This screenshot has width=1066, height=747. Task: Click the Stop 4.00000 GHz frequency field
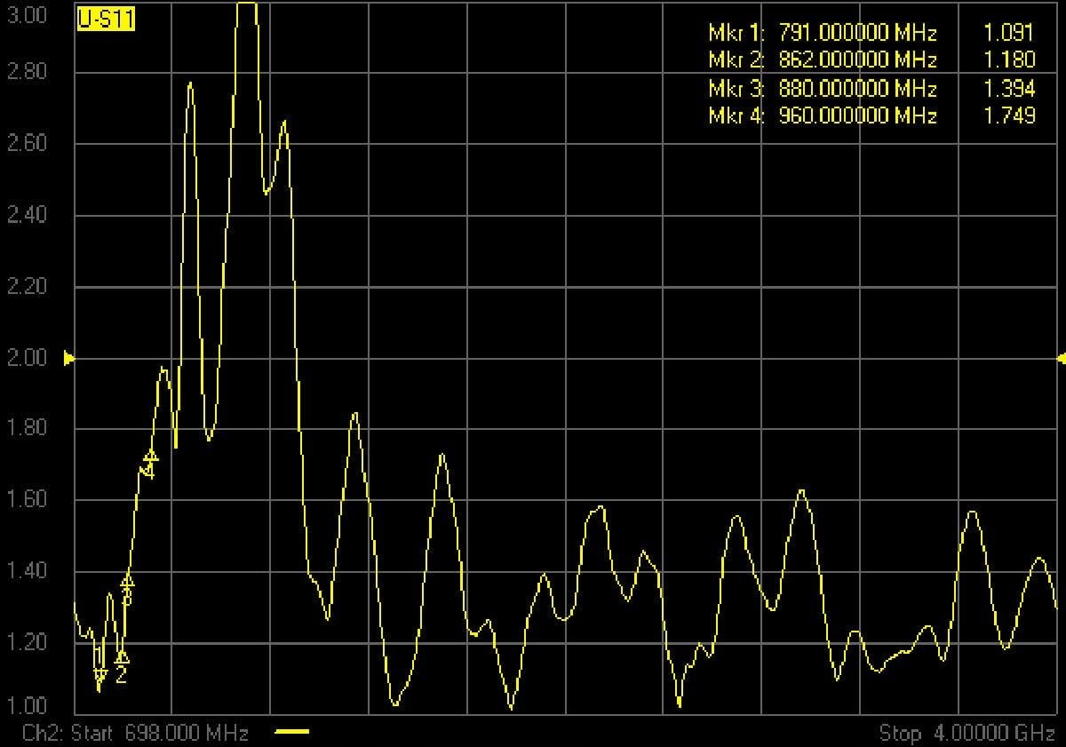(967, 733)
